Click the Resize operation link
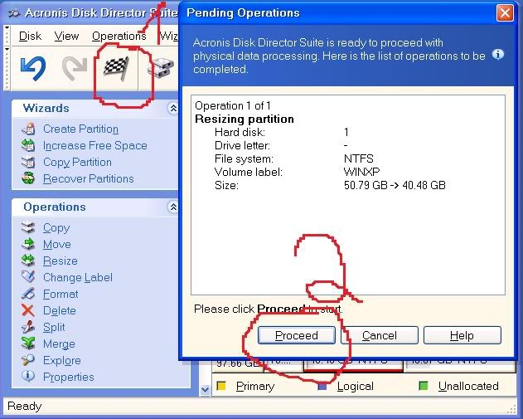523x419 pixels. (61, 261)
